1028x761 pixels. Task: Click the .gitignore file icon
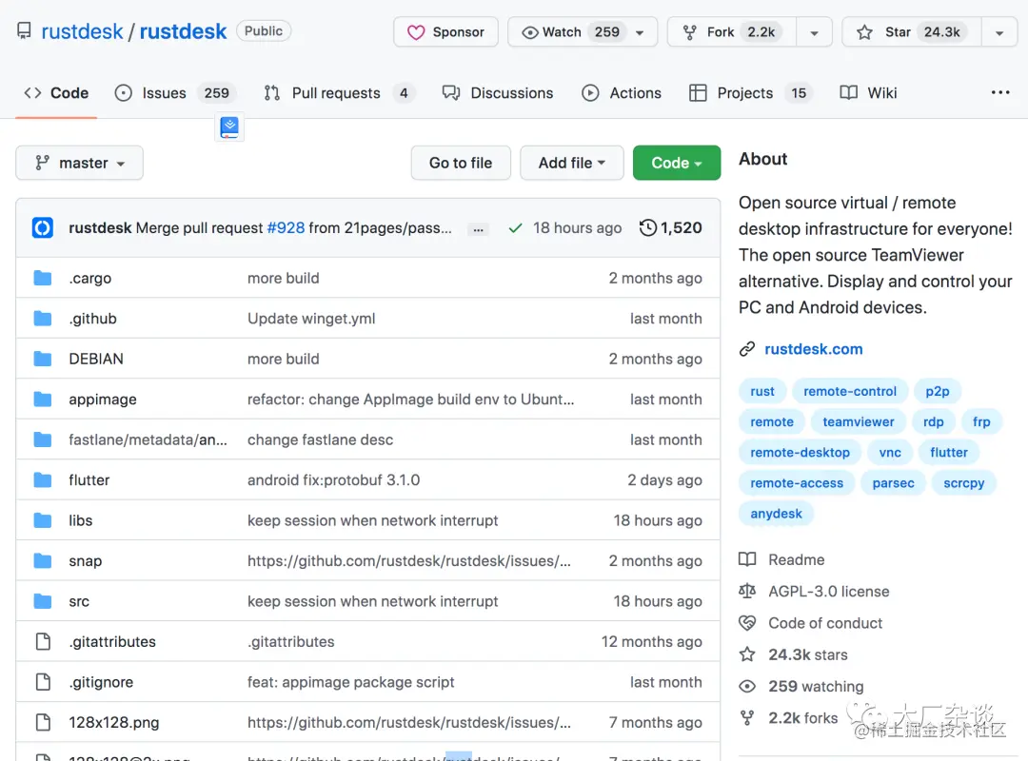(43, 682)
